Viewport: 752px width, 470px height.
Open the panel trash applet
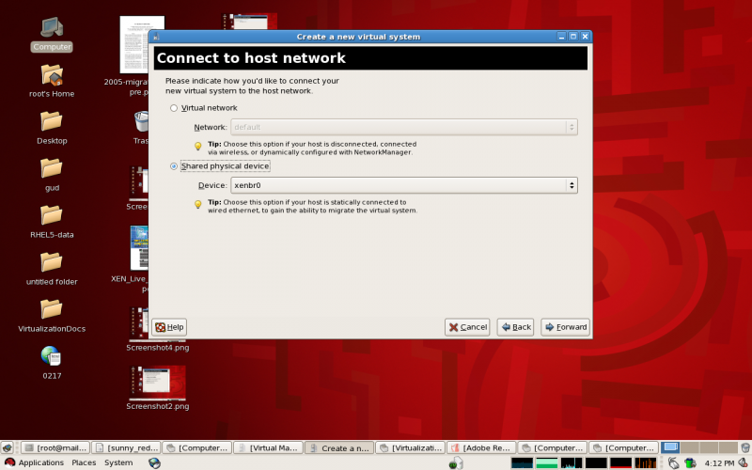(744, 447)
